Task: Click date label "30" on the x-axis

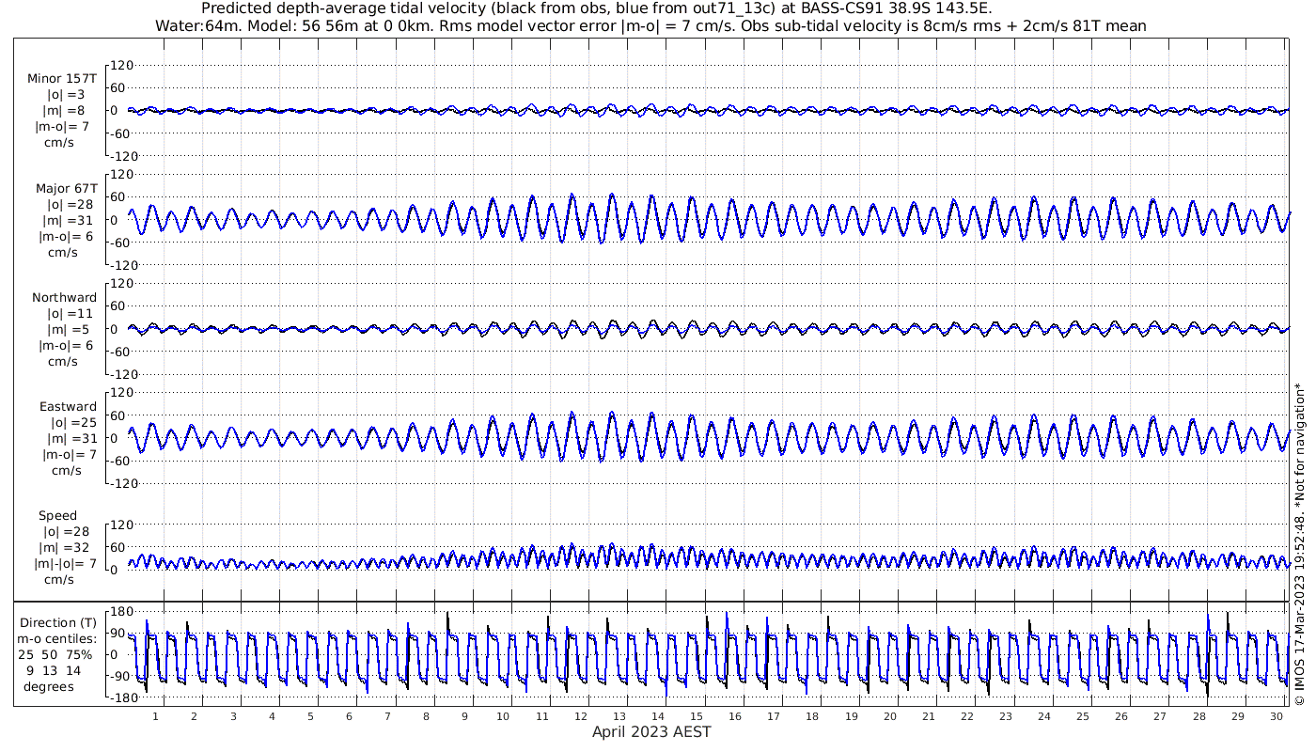Action: point(1276,716)
